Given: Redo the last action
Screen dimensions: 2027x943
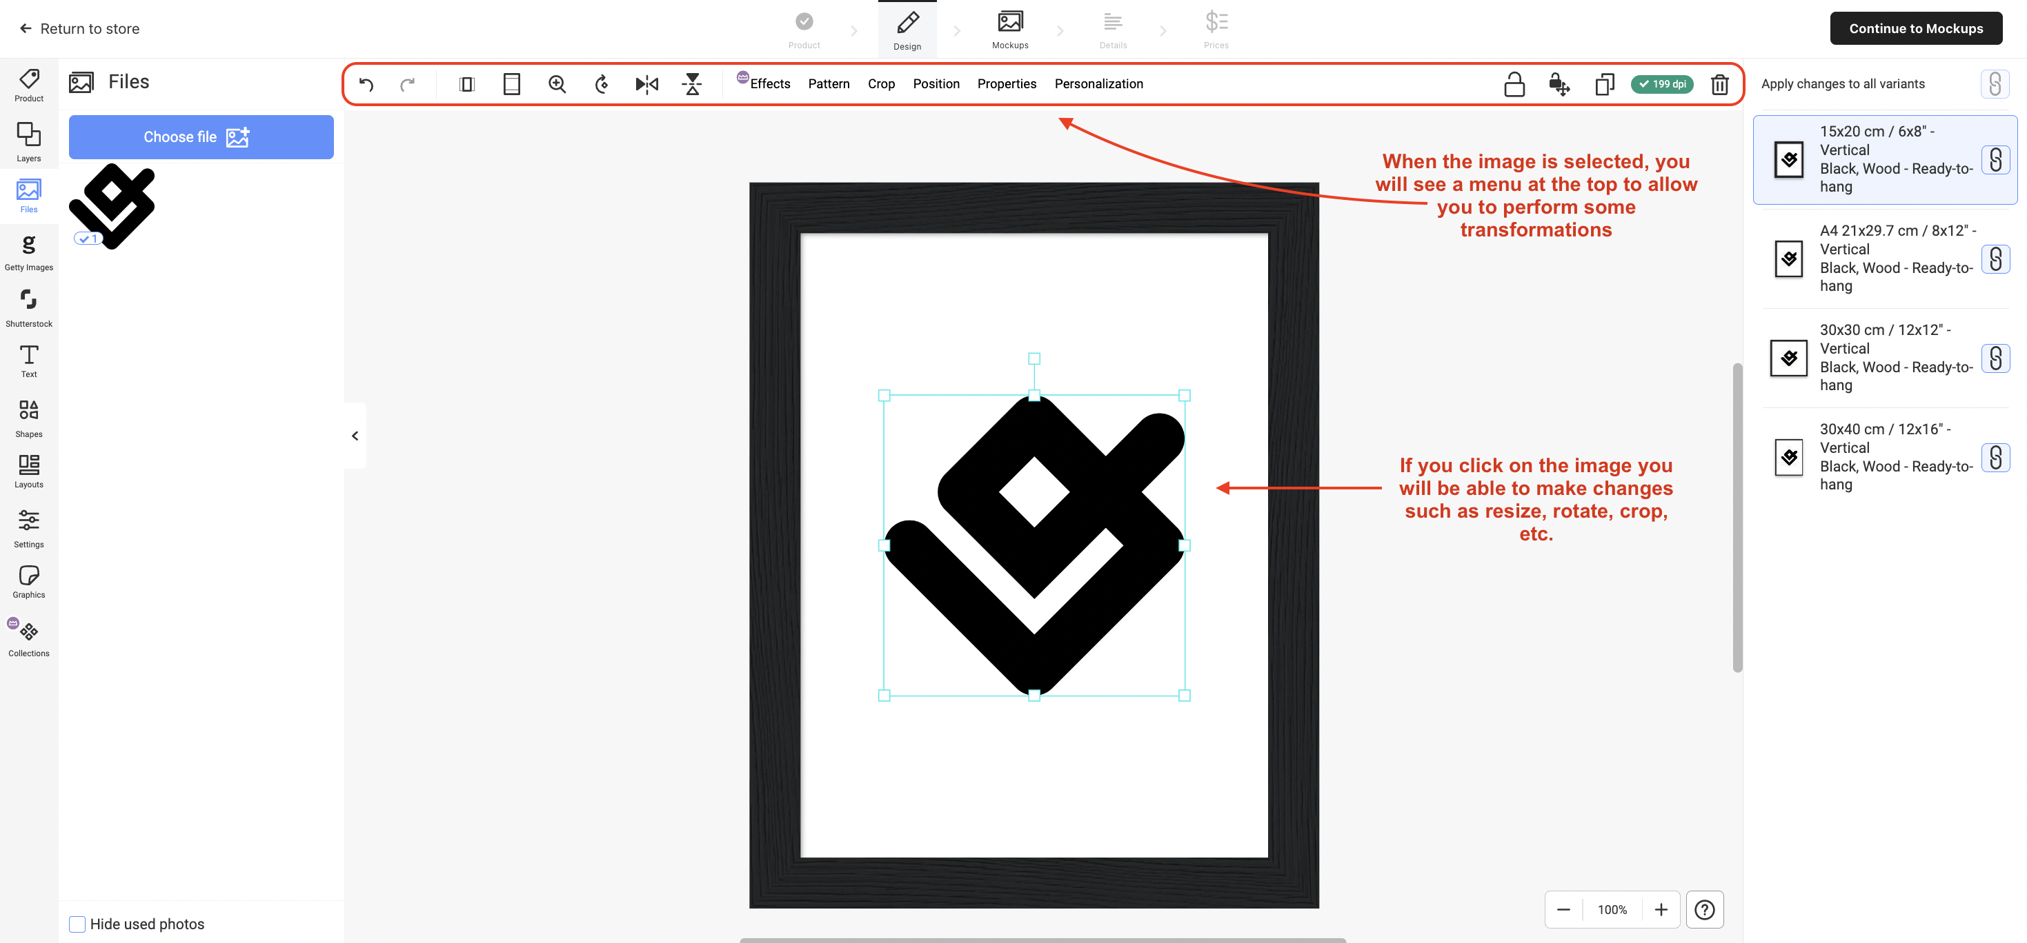Looking at the screenshot, I should tap(408, 84).
